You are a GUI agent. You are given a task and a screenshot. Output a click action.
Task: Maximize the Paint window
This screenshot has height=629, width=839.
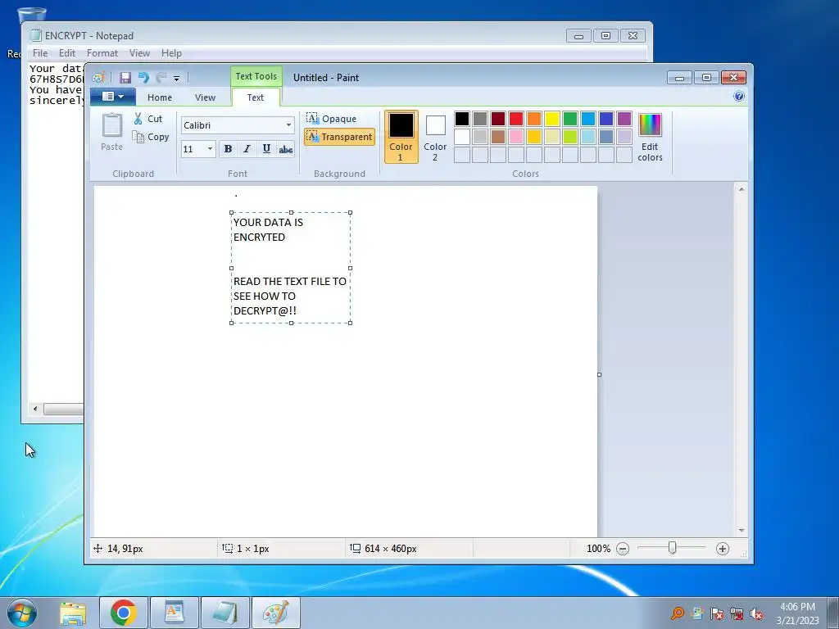pyautogui.click(x=706, y=78)
